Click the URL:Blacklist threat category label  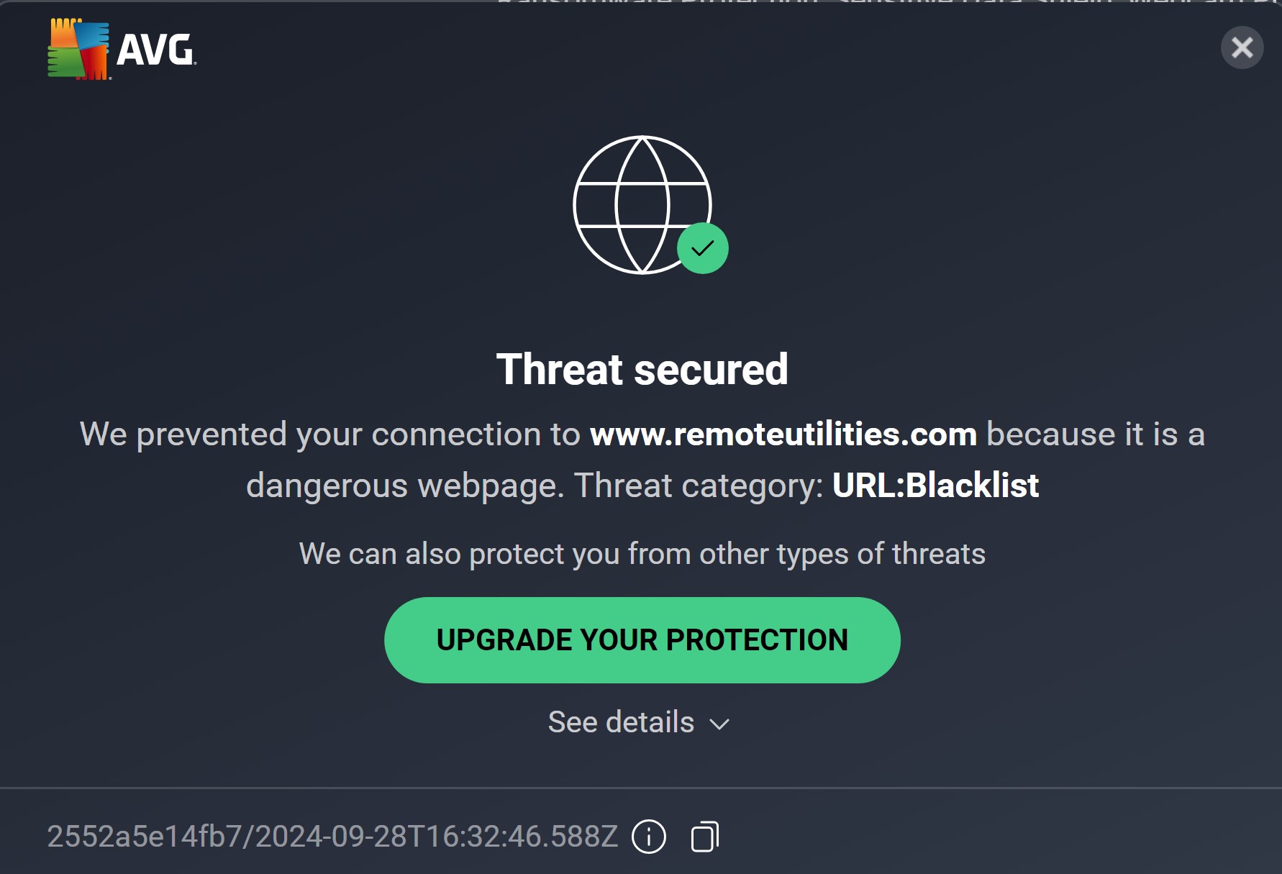pos(935,486)
